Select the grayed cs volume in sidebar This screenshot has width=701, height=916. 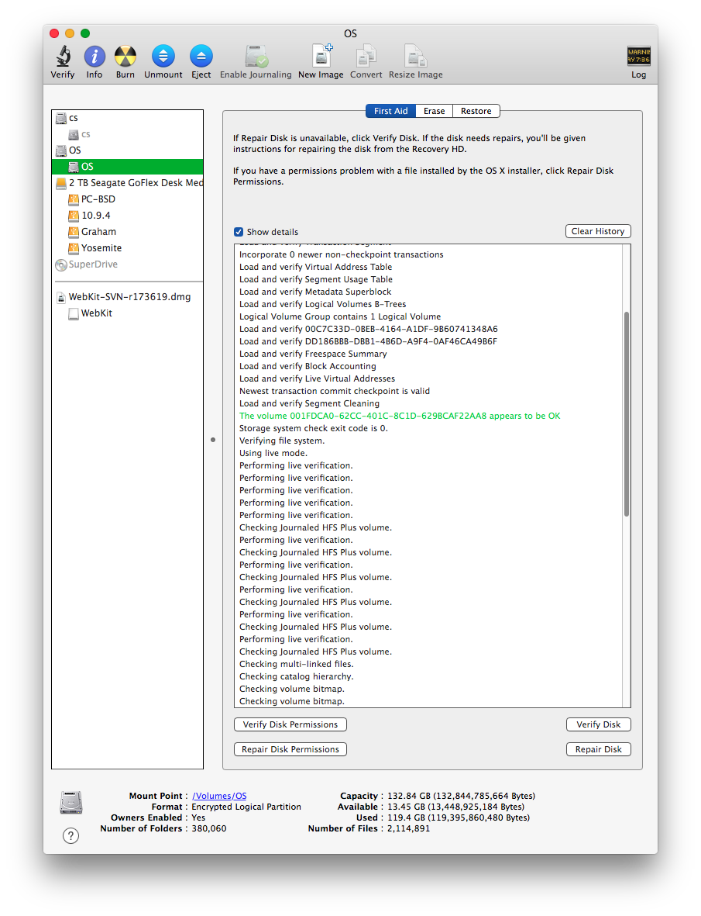(x=127, y=134)
